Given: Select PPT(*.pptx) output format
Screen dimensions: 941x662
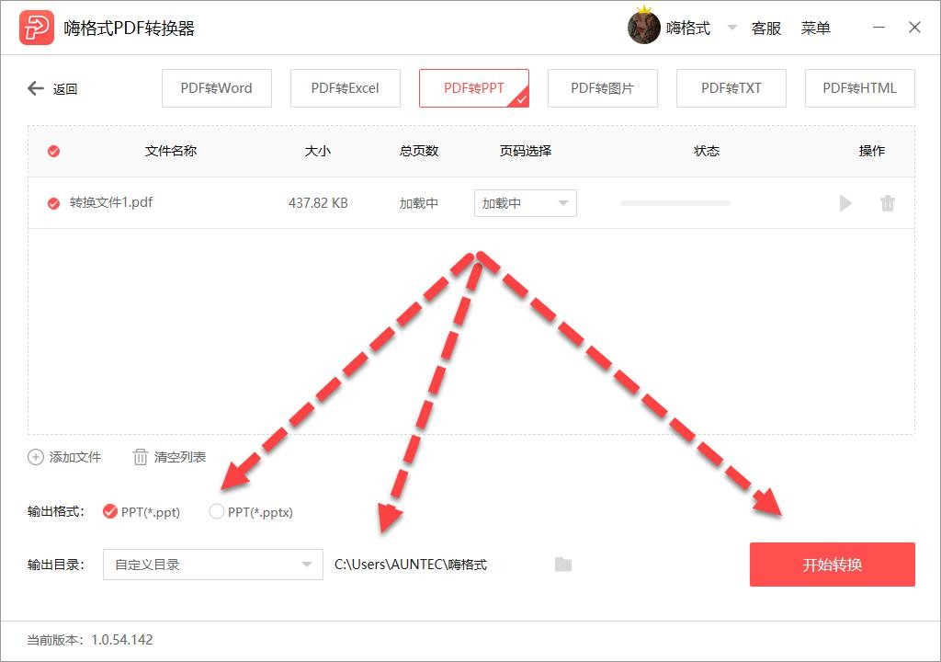Looking at the screenshot, I should pos(216,511).
